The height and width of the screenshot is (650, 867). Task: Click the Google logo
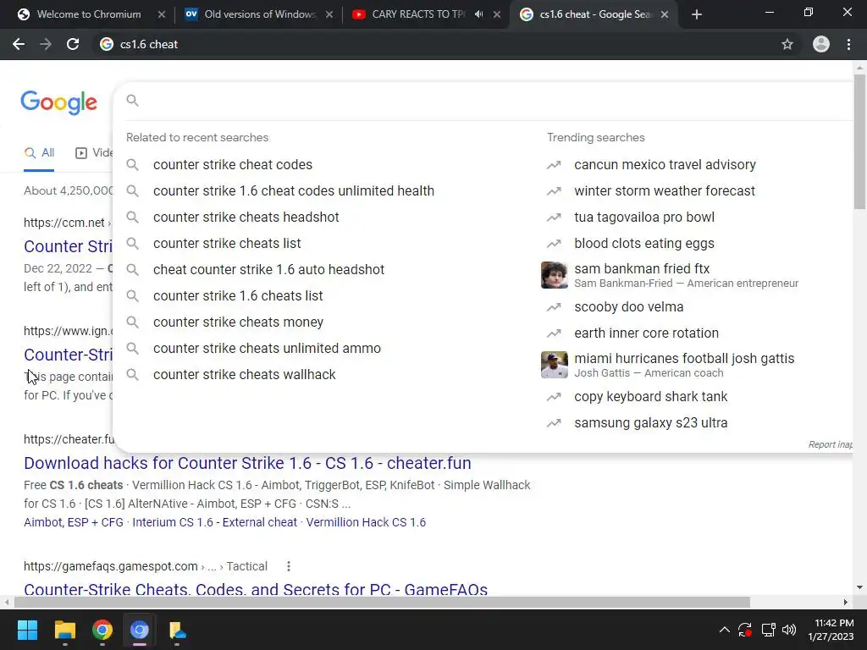59,102
